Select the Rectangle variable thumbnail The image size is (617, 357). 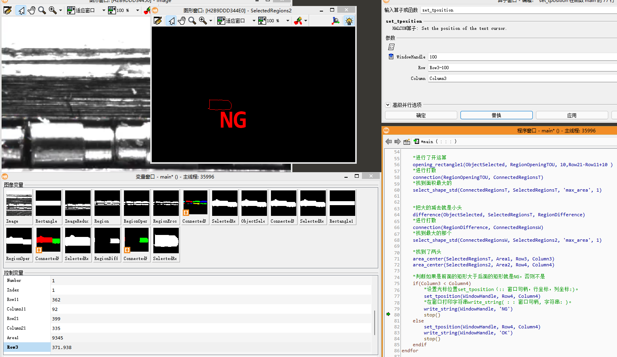pyautogui.click(x=48, y=207)
